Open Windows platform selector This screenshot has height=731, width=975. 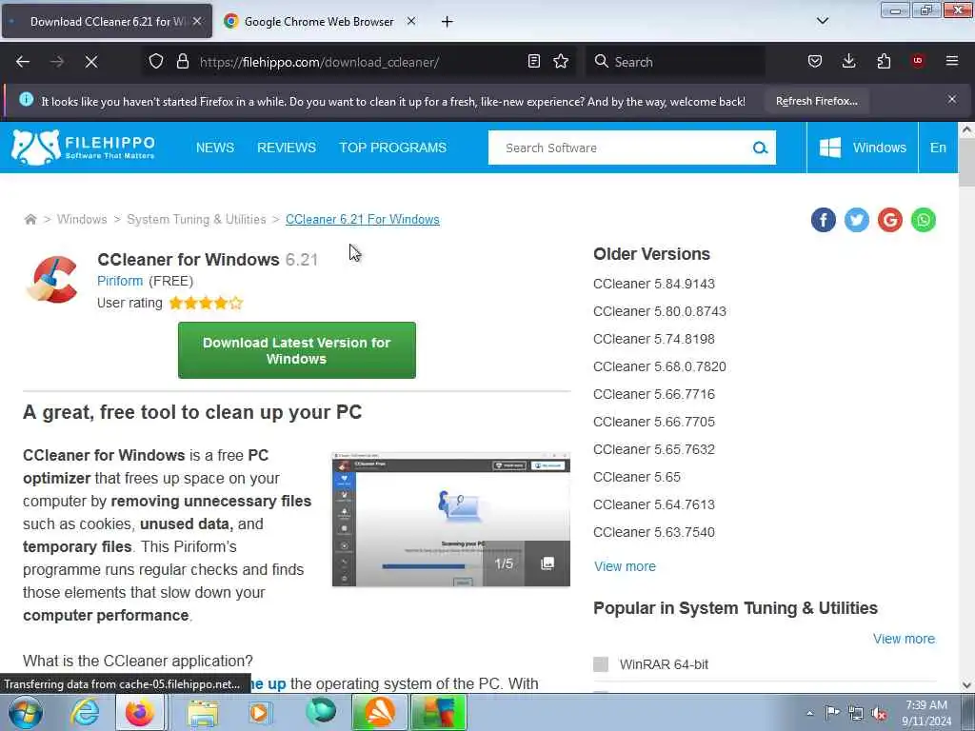pos(863,148)
